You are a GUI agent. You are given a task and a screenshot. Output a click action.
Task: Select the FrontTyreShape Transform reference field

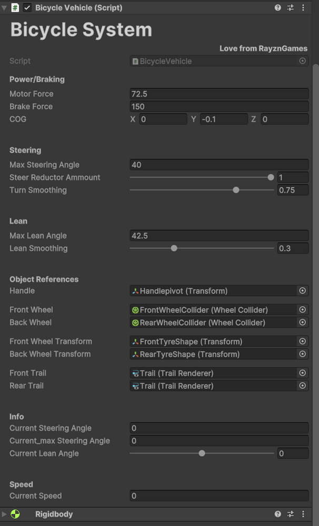213,341
